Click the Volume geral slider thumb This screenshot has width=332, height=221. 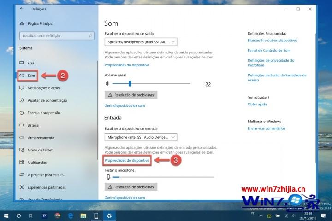pos(130,83)
